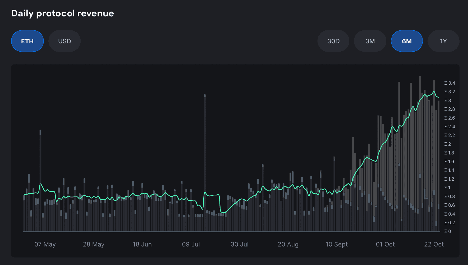
Task: Click the 'Ξ 1.4' y-axis value
Action: (x=449, y=170)
